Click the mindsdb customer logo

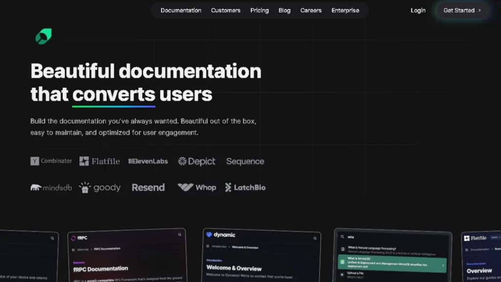pyautogui.click(x=51, y=188)
